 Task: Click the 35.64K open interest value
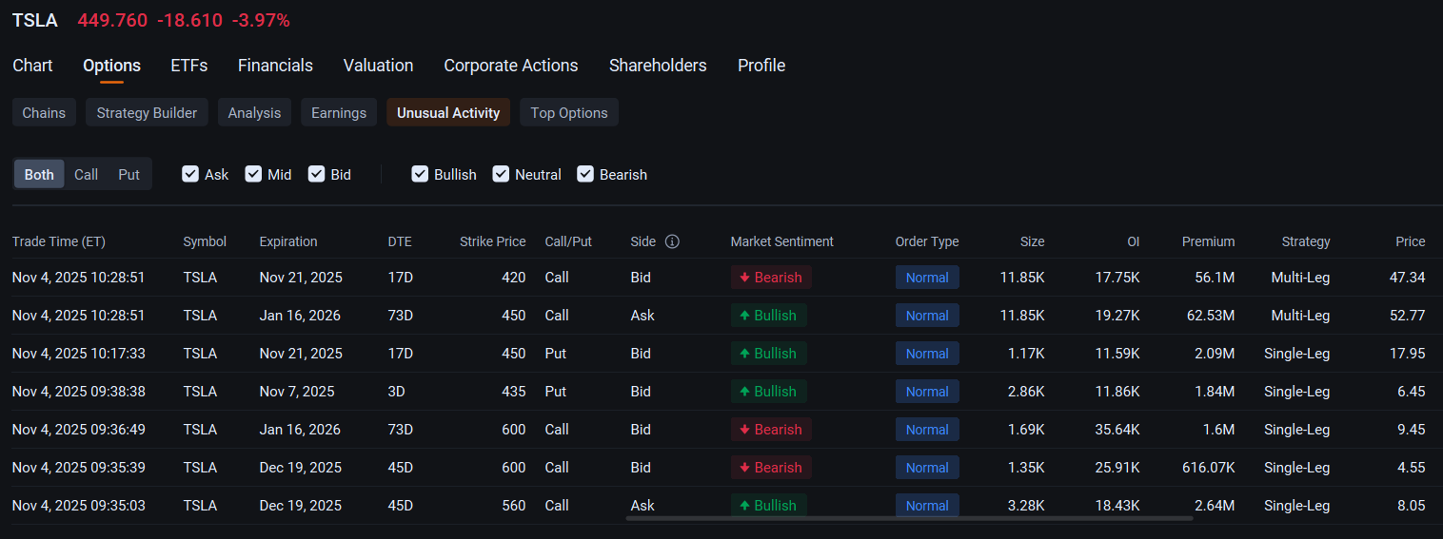(x=1117, y=430)
